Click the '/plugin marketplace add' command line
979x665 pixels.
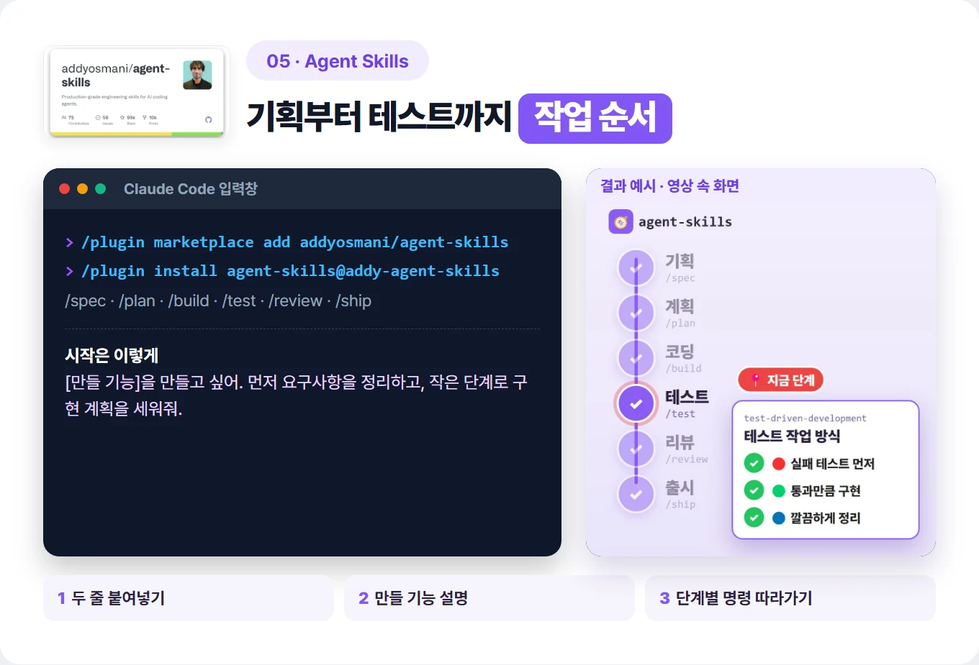(294, 242)
